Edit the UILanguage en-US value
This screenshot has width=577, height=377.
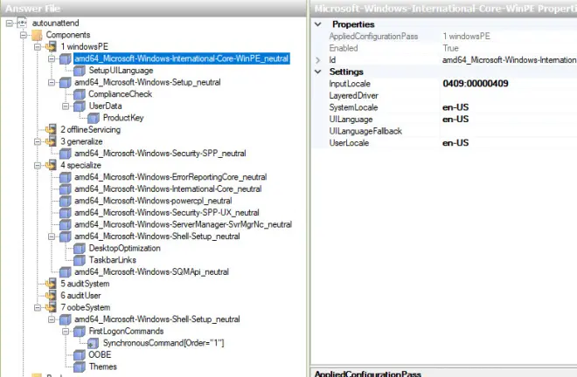click(x=455, y=119)
